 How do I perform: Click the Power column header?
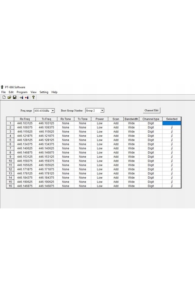pyautogui.click(x=99, y=119)
